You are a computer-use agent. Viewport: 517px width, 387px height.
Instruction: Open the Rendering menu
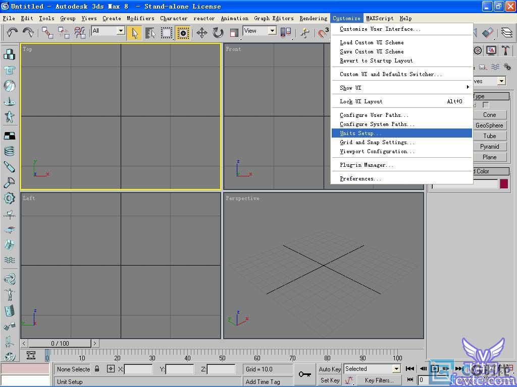click(x=313, y=19)
